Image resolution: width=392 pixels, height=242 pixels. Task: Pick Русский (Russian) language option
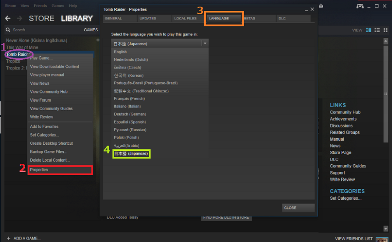tap(160, 130)
